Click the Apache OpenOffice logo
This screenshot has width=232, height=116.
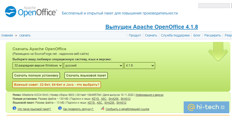31,12
